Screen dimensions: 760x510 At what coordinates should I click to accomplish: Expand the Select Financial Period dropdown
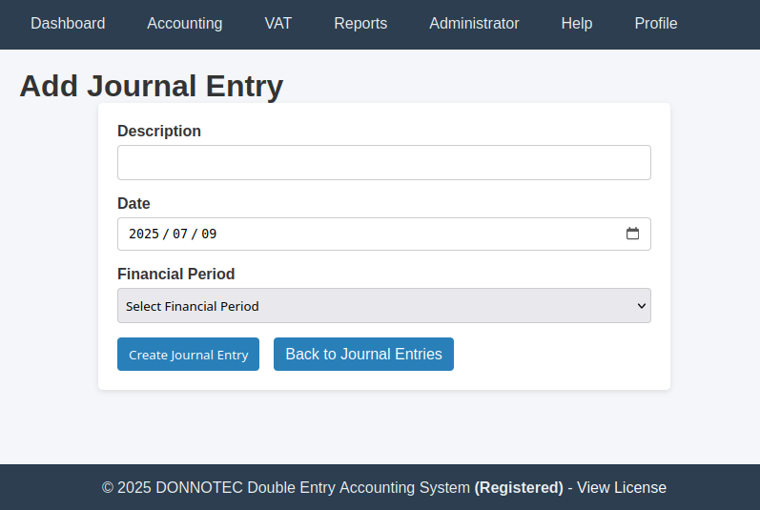(384, 306)
